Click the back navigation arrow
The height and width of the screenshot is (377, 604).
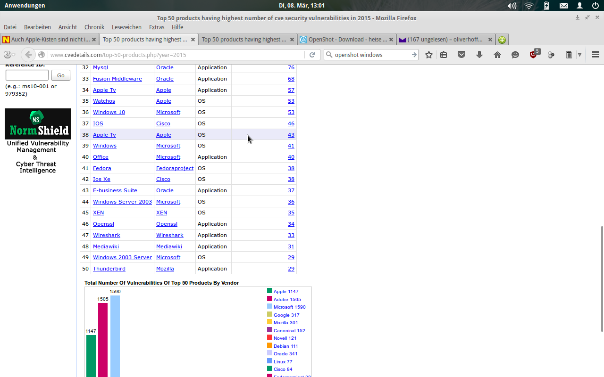pos(28,55)
